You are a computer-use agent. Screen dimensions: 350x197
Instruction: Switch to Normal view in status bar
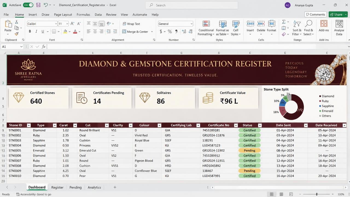[272, 194]
